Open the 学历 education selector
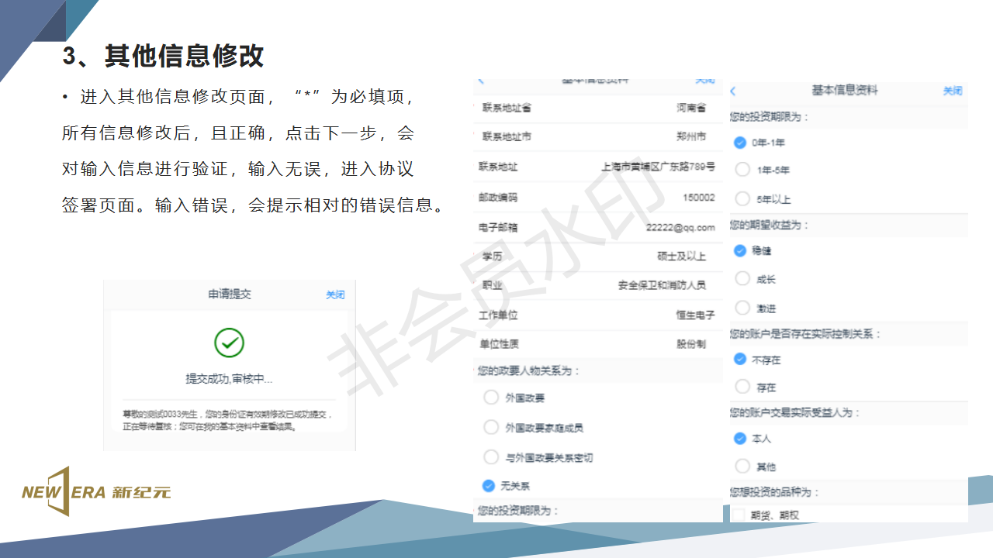 coord(597,256)
